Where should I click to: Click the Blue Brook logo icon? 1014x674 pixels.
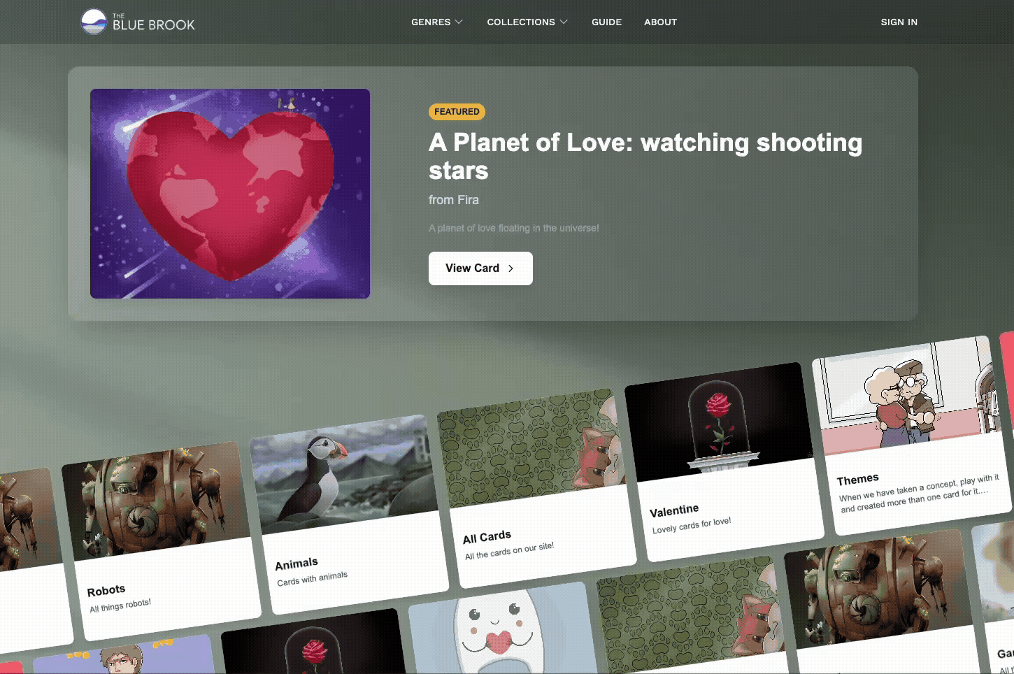click(94, 22)
